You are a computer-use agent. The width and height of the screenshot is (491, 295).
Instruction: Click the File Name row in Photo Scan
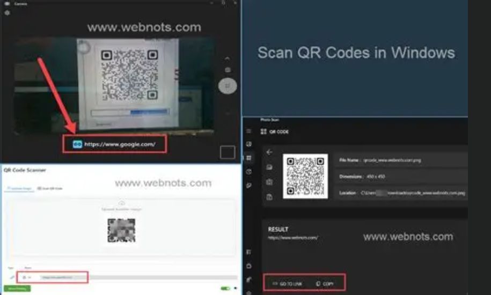[x=401, y=160]
